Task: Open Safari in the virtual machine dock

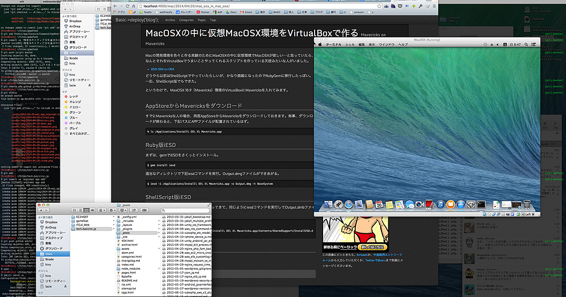Action: coord(349,205)
